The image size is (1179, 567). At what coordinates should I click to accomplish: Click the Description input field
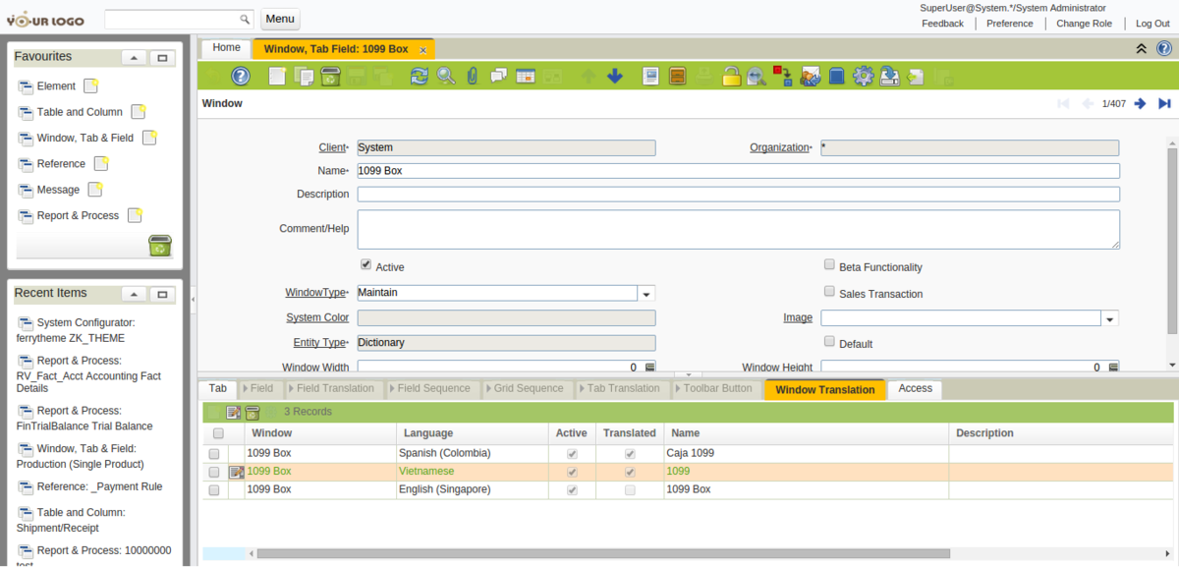click(738, 195)
